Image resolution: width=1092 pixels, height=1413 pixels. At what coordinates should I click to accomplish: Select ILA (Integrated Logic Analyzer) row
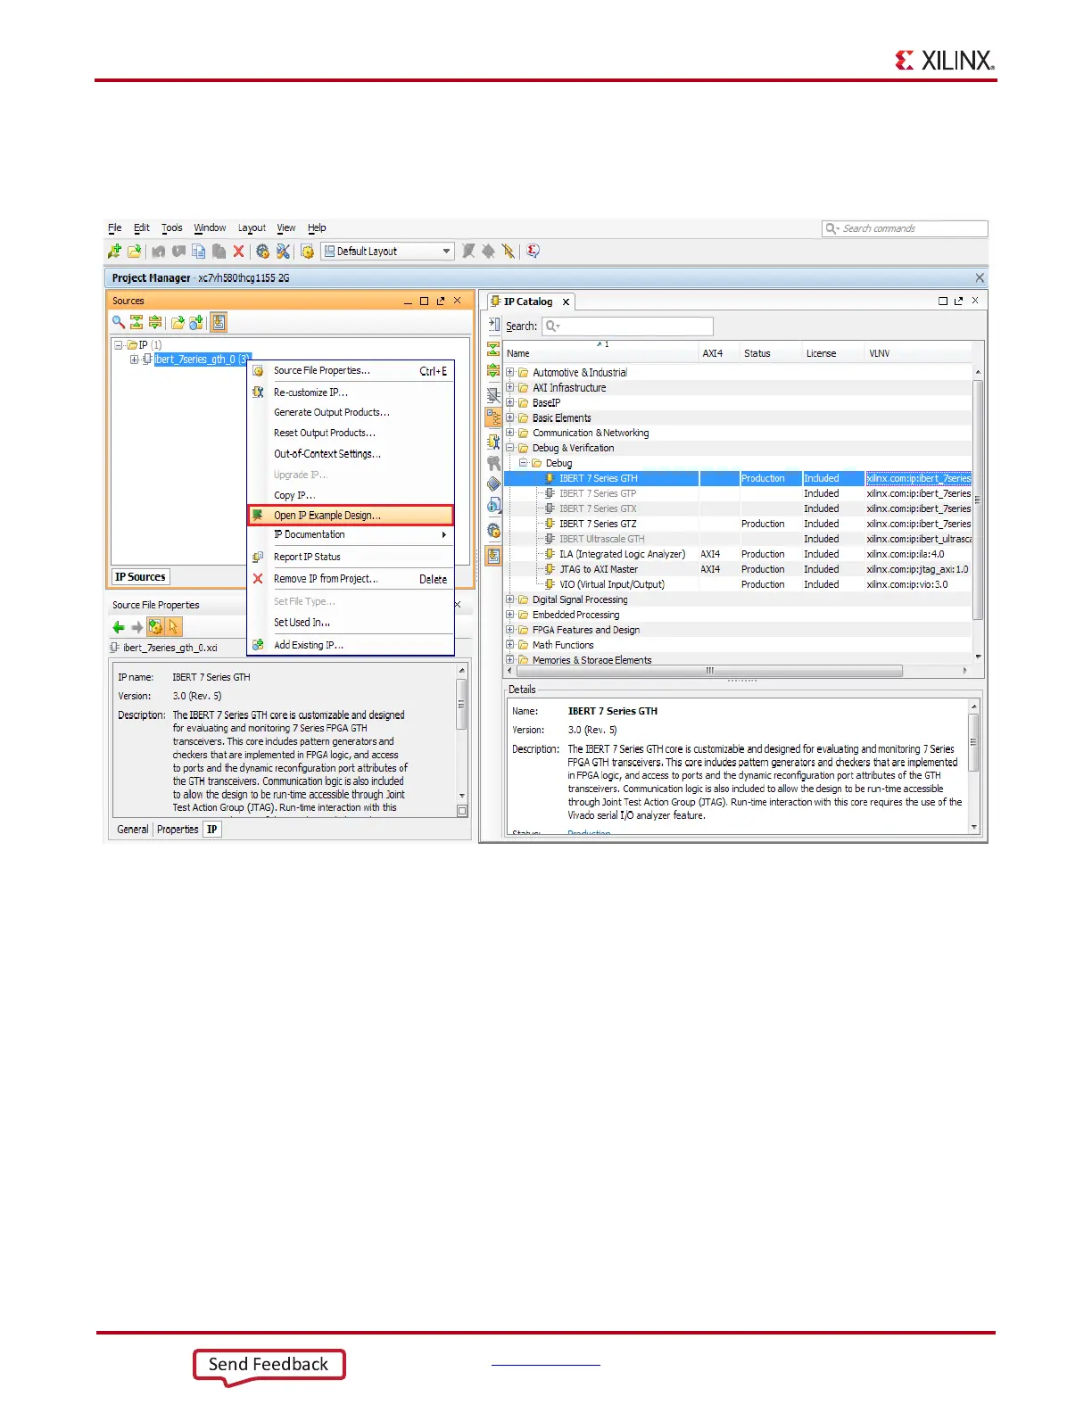pyautogui.click(x=738, y=554)
